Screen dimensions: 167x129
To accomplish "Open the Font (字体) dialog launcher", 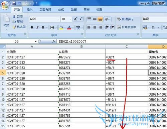I will 82,34.
